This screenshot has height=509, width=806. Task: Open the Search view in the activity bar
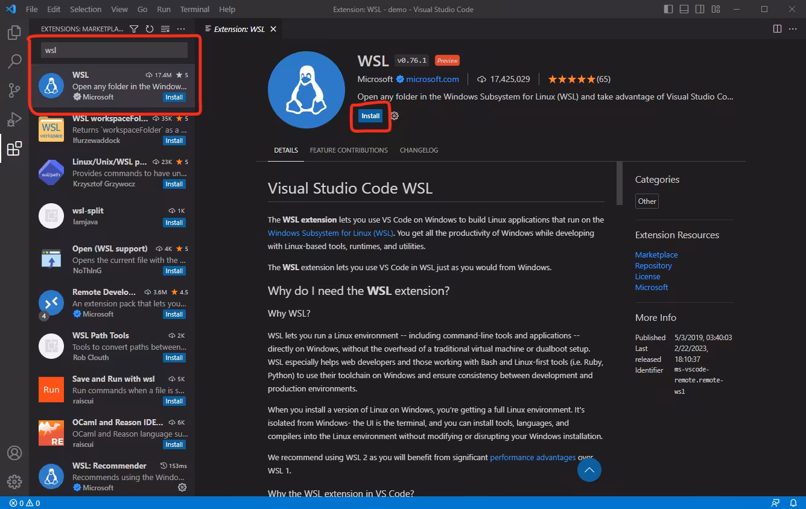14,62
